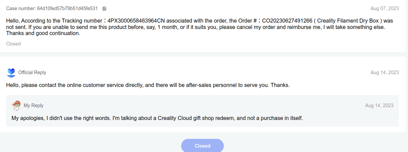The image size is (408, 152).
Task: Copy the case number with the copy icon
Action: coord(104,8)
